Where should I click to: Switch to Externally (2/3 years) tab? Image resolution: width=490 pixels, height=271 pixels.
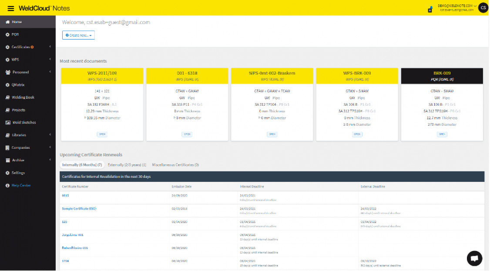[127, 165]
